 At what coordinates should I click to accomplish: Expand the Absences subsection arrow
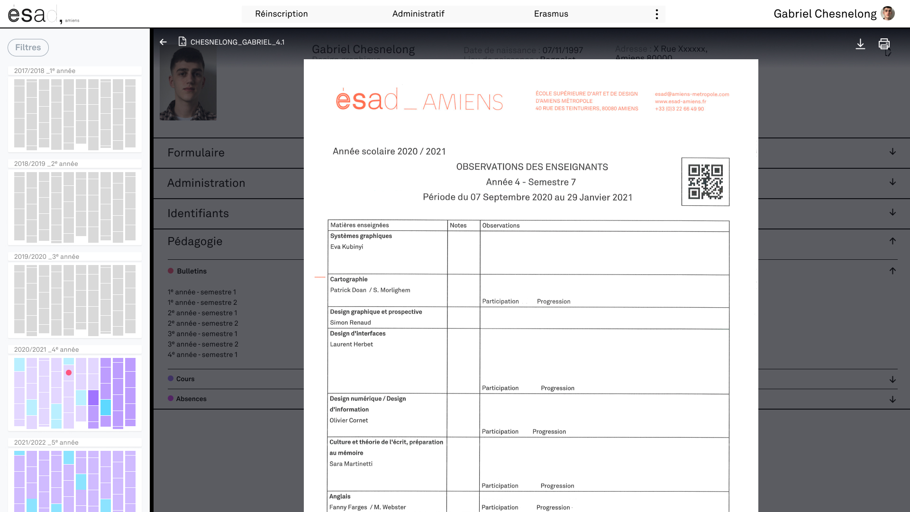[x=892, y=400]
